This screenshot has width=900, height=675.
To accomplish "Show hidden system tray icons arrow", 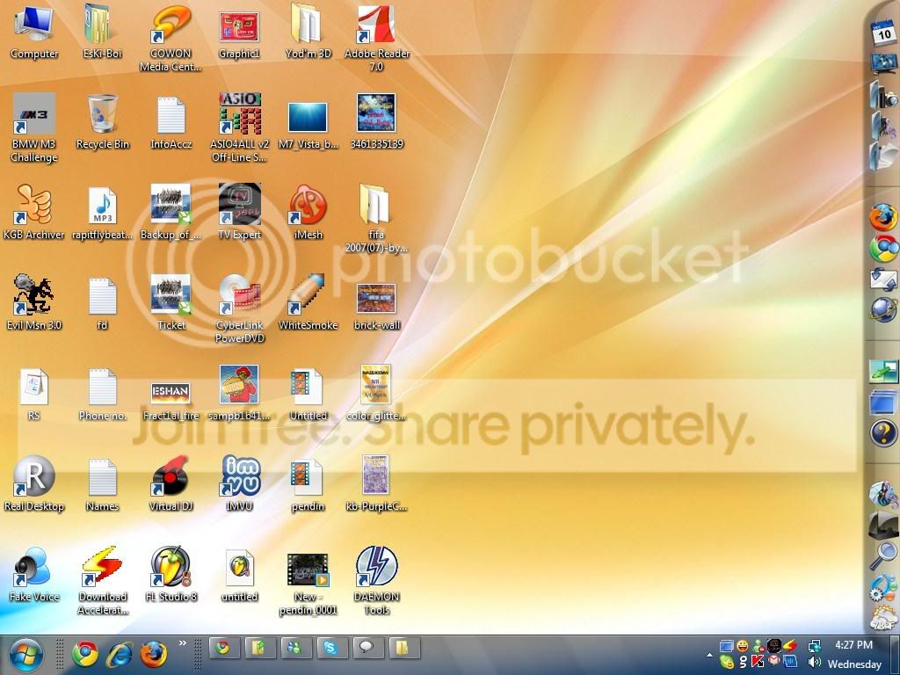I will click(x=709, y=655).
